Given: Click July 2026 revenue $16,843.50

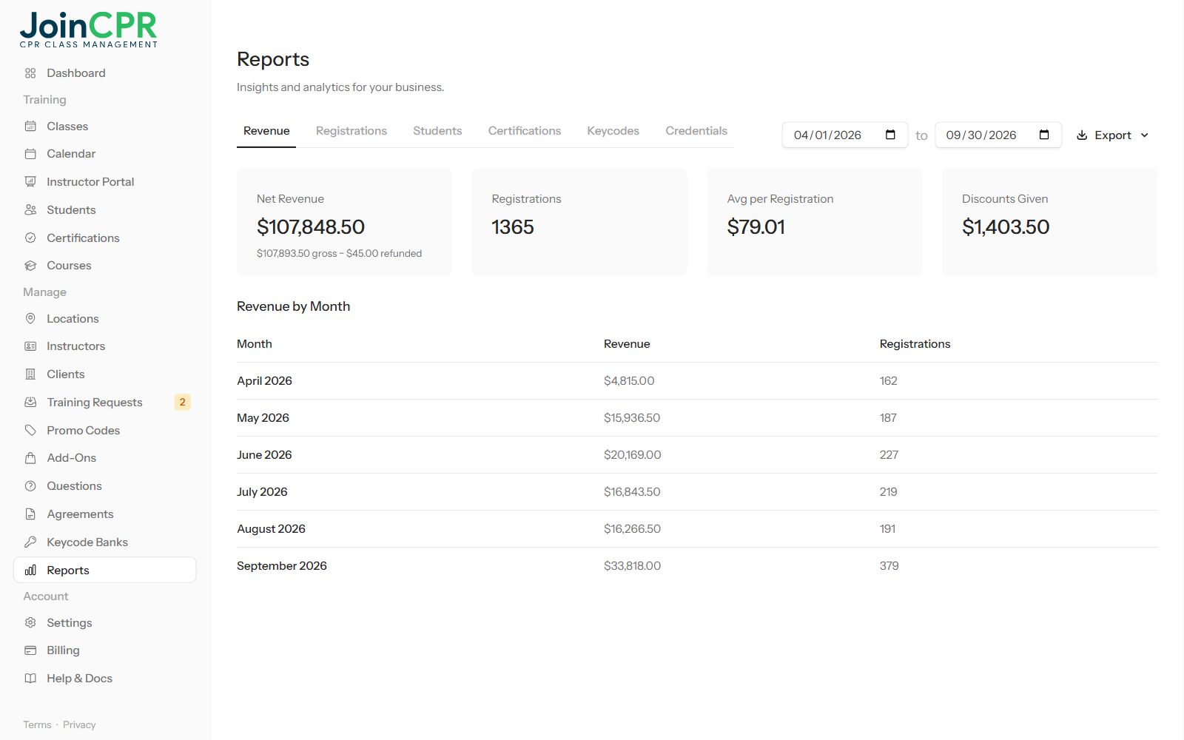Looking at the screenshot, I should tap(632, 492).
